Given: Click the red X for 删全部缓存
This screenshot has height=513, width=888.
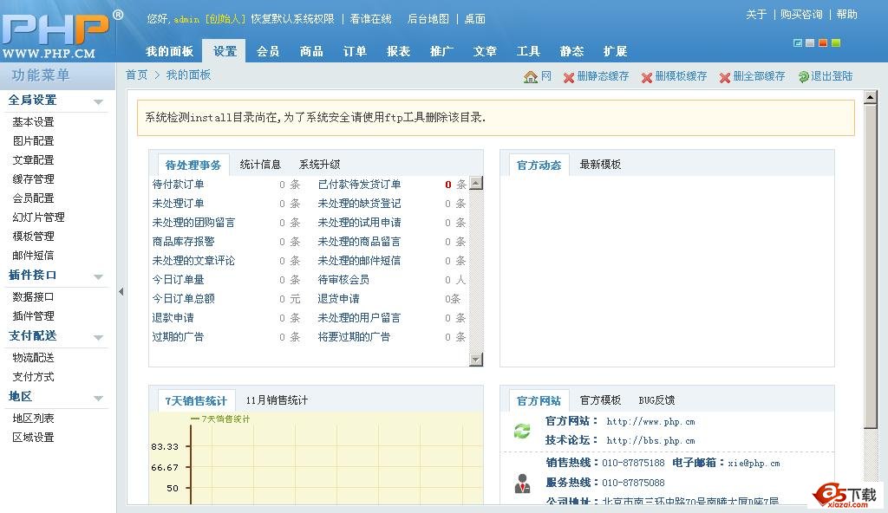Looking at the screenshot, I should tap(725, 77).
